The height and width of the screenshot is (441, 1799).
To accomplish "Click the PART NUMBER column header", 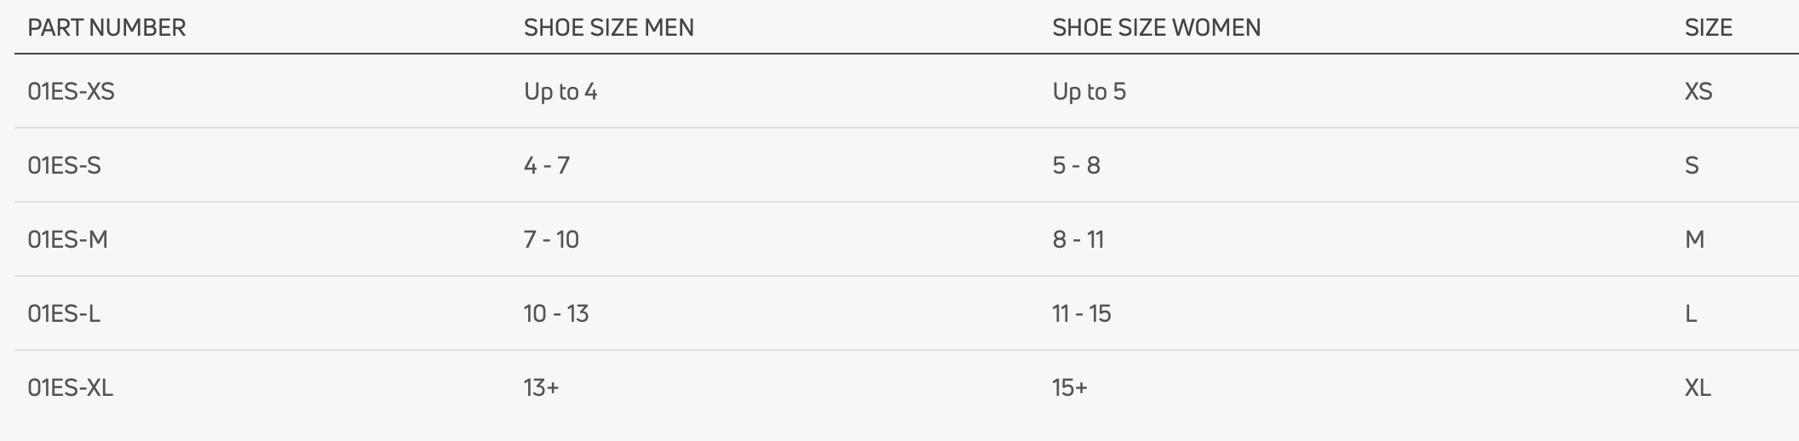I will (x=106, y=28).
